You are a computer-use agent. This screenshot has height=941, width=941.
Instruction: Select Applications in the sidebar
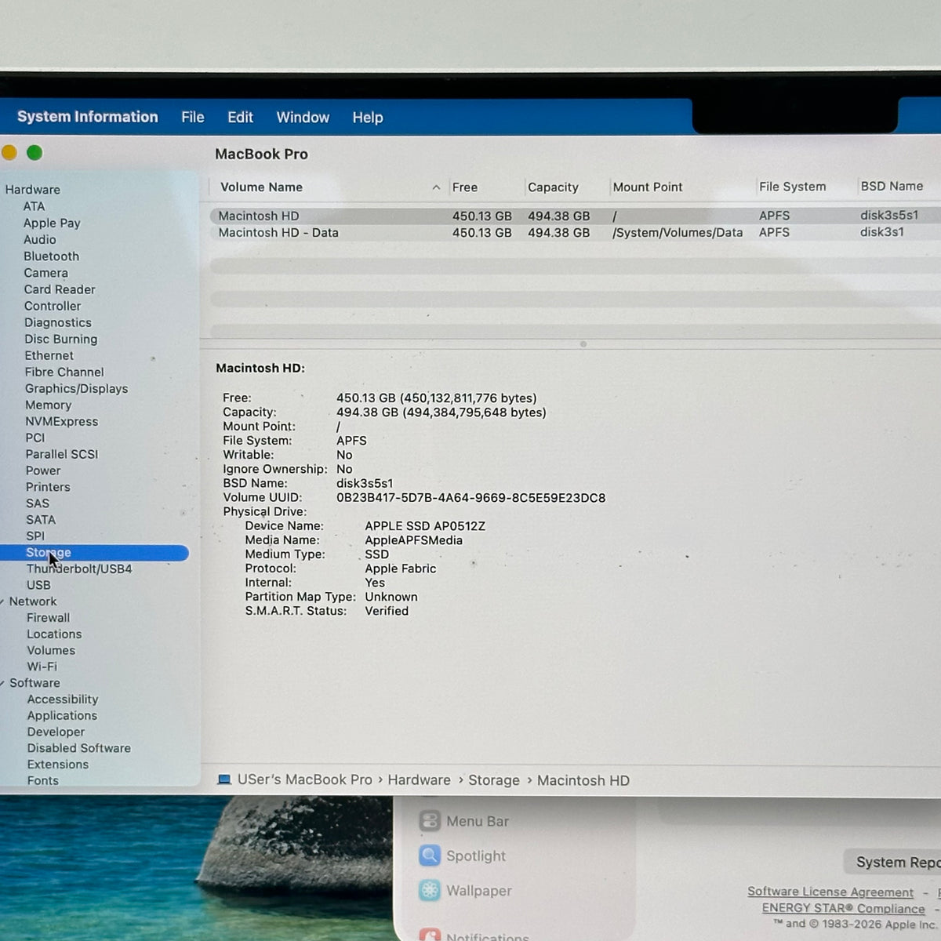coord(62,716)
